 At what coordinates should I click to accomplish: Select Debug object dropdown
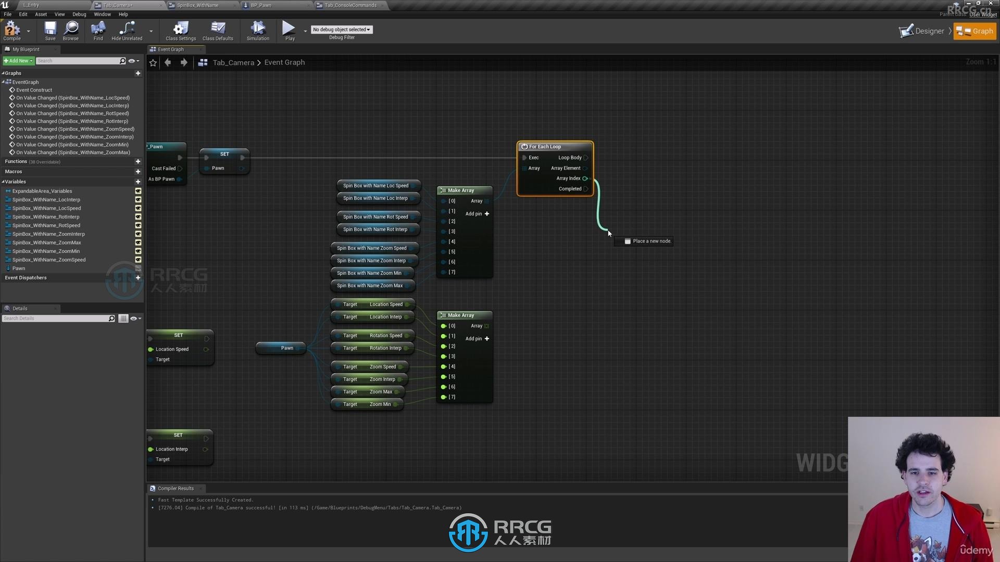[341, 30]
